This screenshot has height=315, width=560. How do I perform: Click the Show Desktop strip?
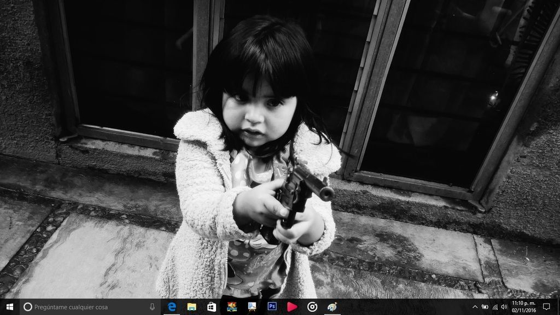(x=558, y=307)
